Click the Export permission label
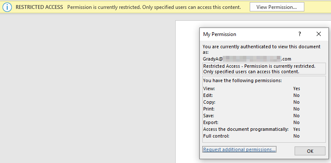 pos(211,122)
